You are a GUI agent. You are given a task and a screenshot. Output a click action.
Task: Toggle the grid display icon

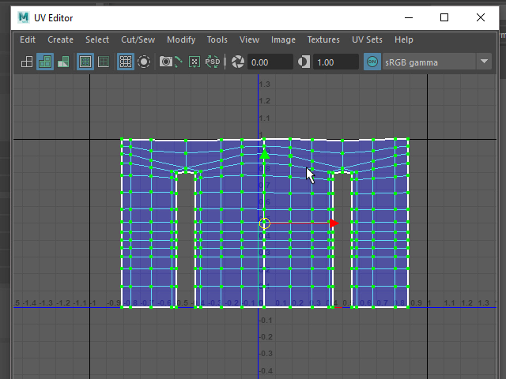(125, 62)
